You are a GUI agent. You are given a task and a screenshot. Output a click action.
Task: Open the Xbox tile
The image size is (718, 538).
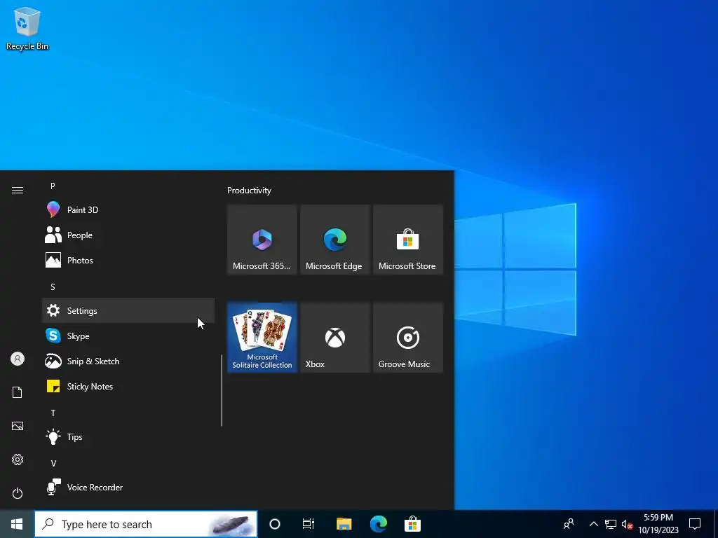point(334,337)
